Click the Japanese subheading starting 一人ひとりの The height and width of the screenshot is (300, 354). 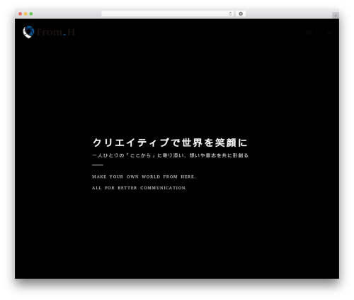point(170,155)
